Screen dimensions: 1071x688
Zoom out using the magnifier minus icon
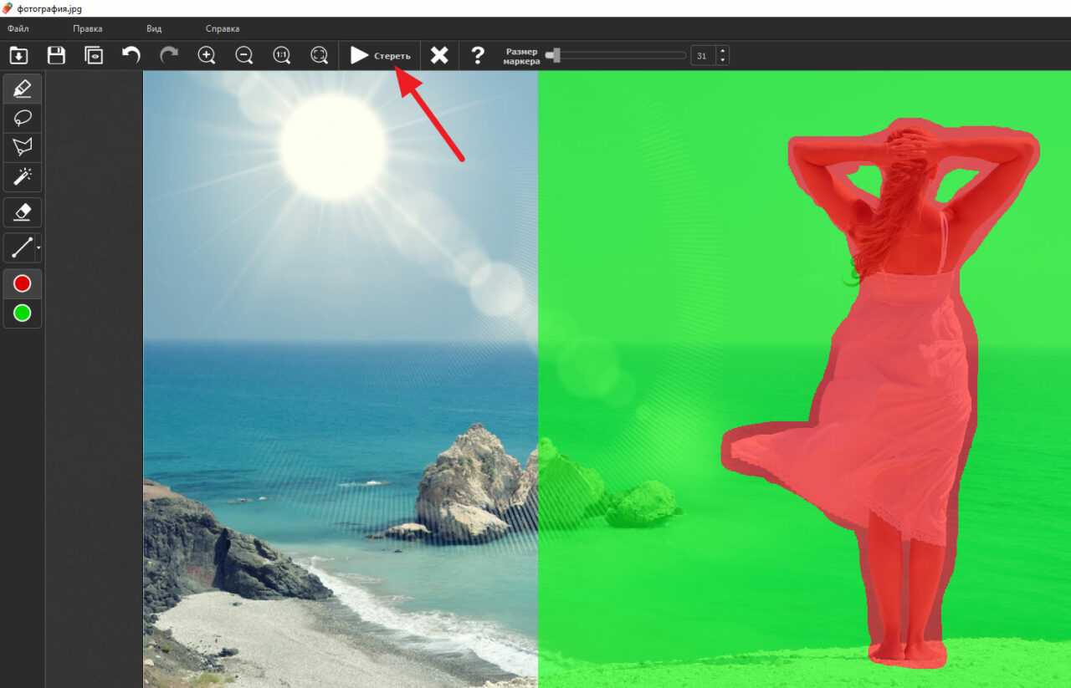(x=244, y=55)
